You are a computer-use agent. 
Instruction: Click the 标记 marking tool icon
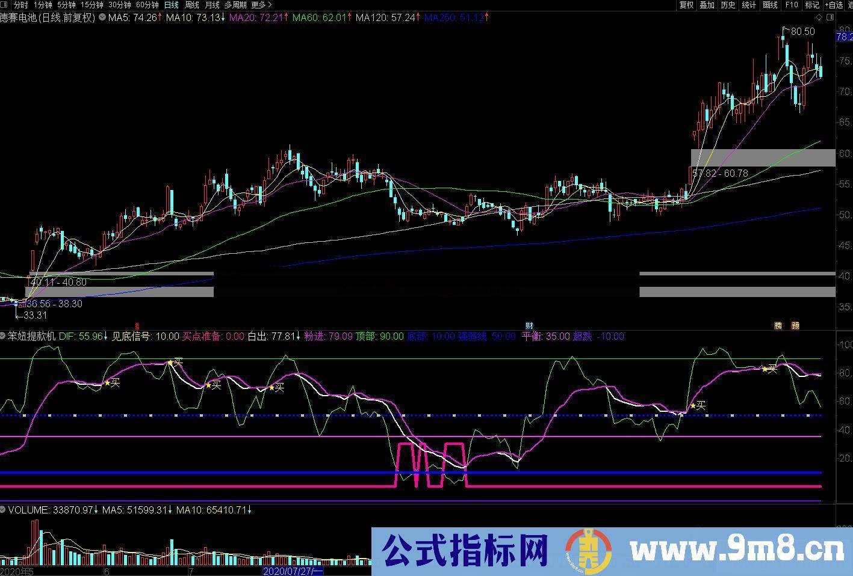tap(811, 5)
